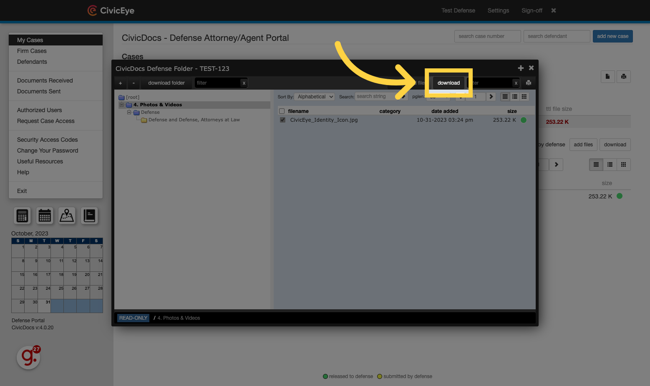Click Sign-off in top navigation
Image resolution: width=650 pixels, height=386 pixels.
[532, 10]
